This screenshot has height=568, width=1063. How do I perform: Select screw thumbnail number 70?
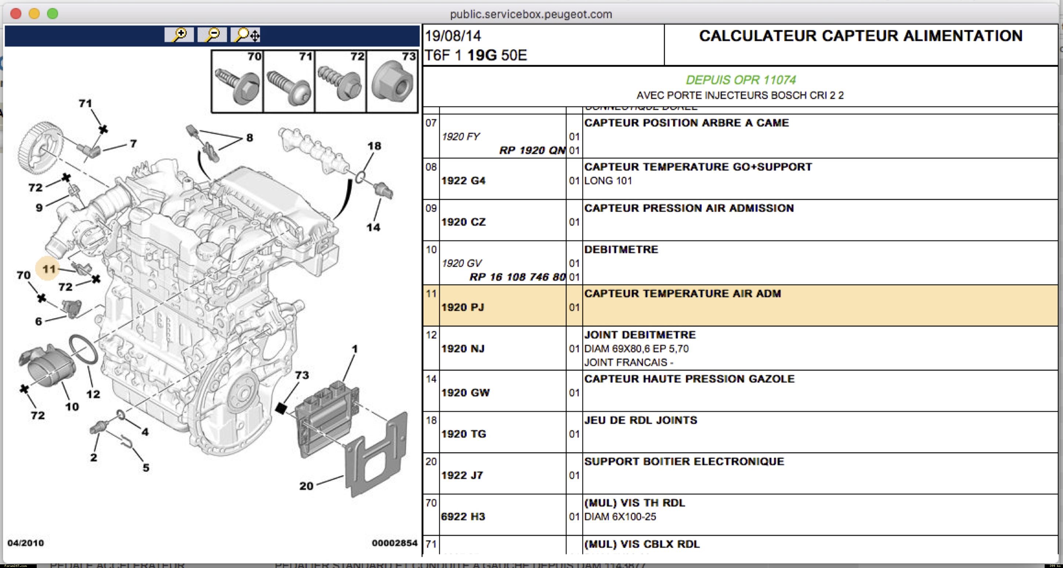click(237, 82)
